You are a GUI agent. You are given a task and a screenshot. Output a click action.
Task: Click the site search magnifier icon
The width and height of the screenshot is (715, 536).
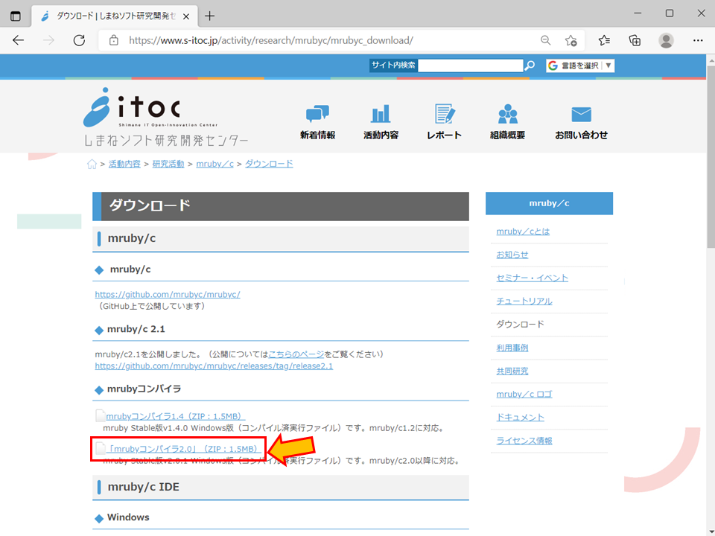(529, 65)
